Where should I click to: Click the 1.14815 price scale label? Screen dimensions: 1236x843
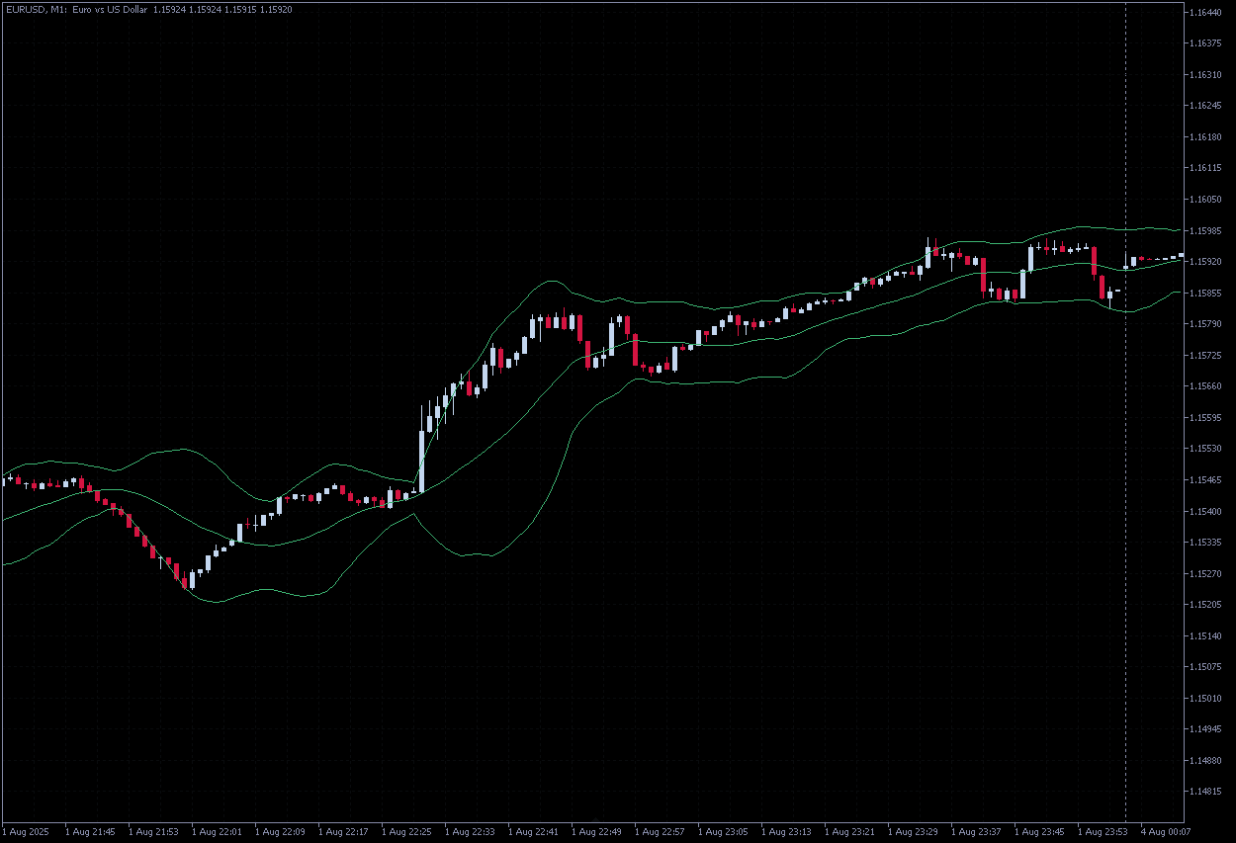1209,792
